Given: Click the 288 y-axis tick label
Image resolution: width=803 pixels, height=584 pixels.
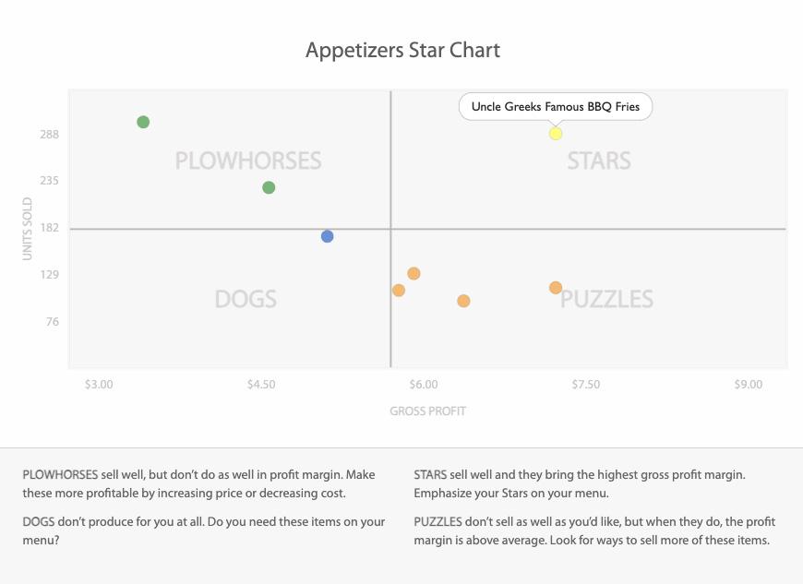Looking at the screenshot, I should click(x=49, y=135).
